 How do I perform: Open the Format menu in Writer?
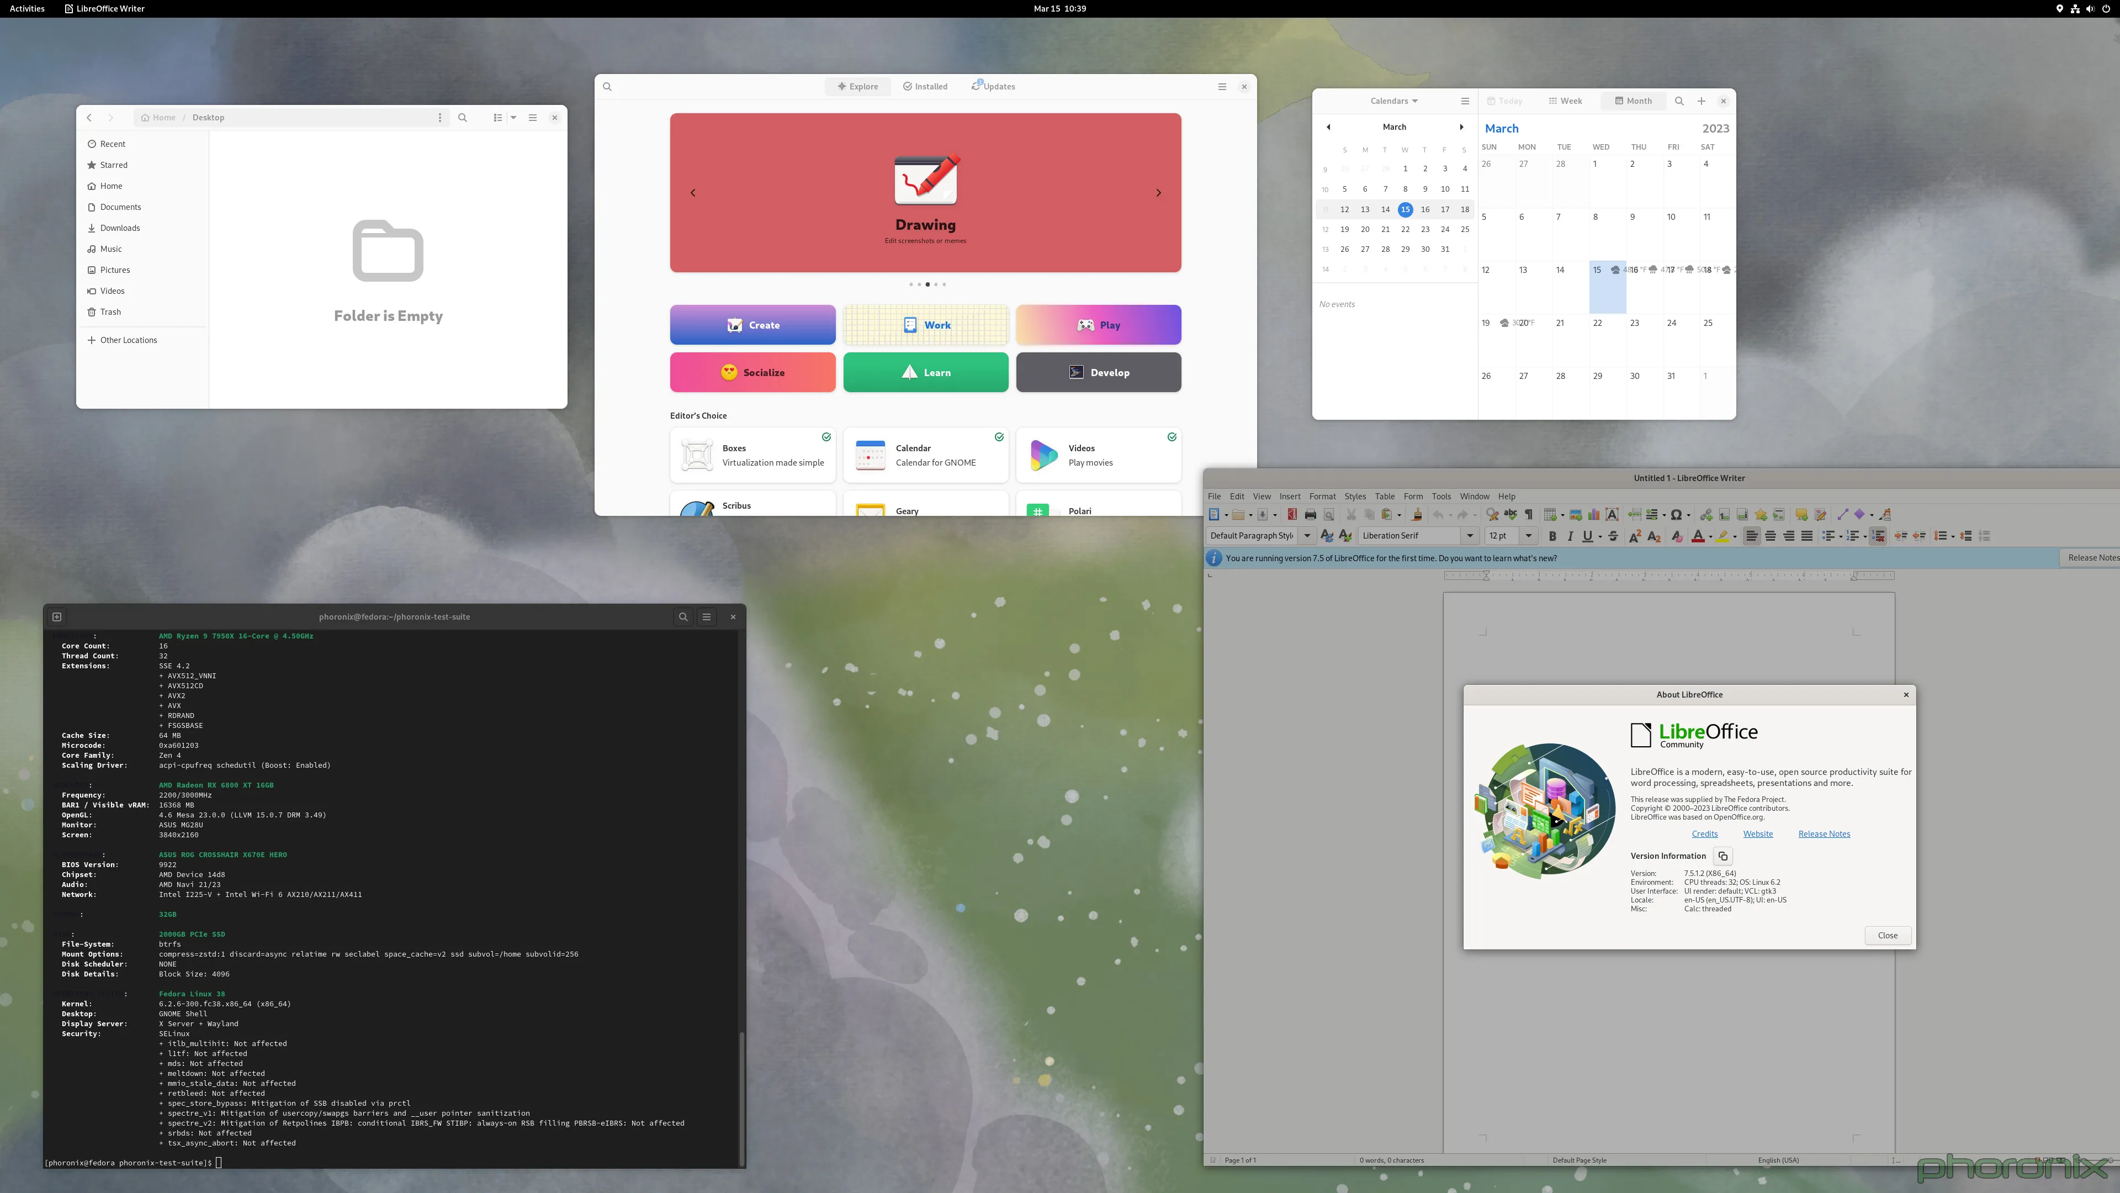click(x=1322, y=497)
